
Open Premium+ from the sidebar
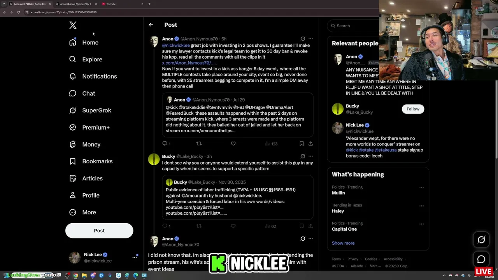click(x=89, y=128)
